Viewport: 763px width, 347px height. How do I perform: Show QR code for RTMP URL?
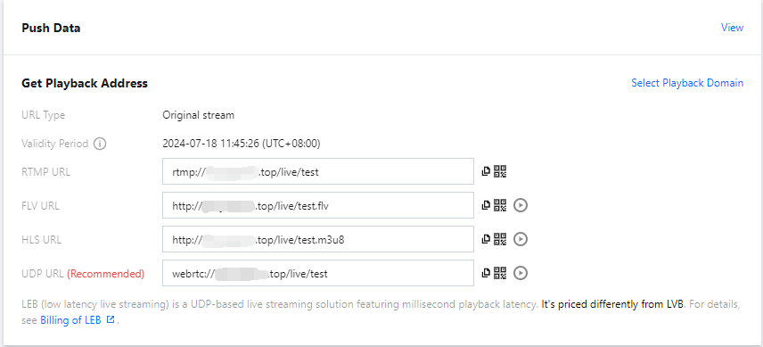[x=500, y=171]
